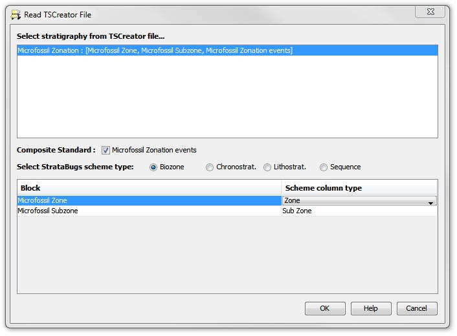
Task: Open the Zone scheme column type dropdown
Action: click(430, 202)
